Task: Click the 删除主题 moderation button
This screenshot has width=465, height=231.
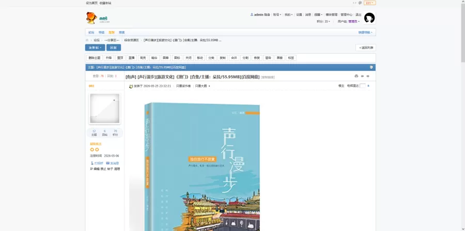Action: 95,58
